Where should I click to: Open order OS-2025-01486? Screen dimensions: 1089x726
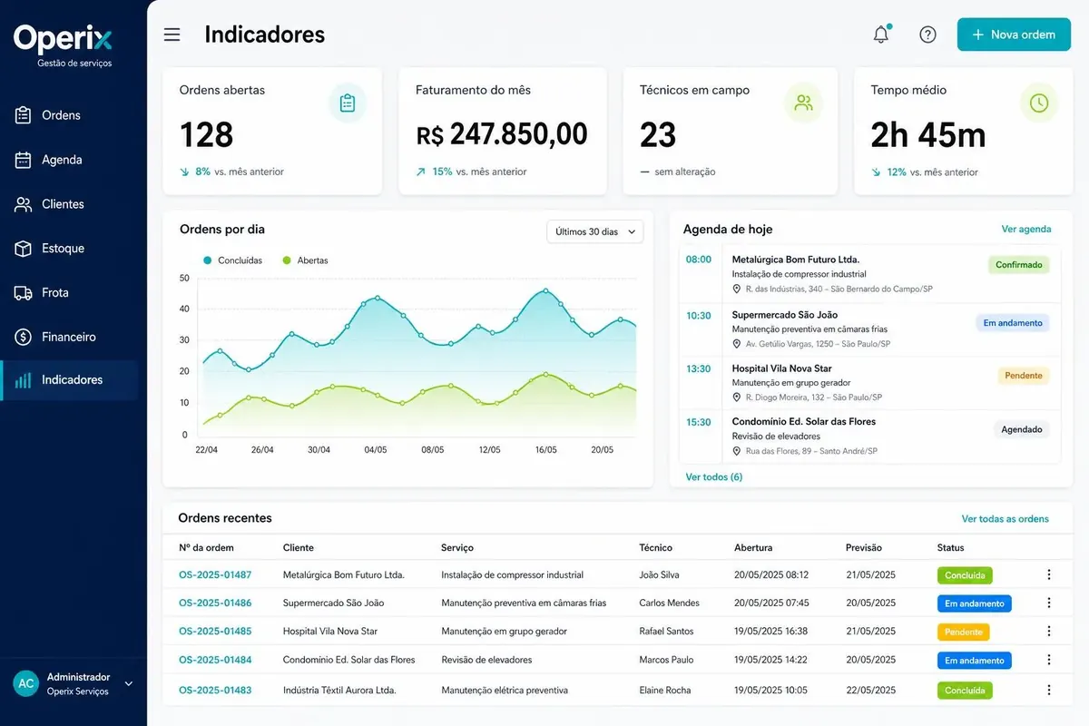coord(215,603)
